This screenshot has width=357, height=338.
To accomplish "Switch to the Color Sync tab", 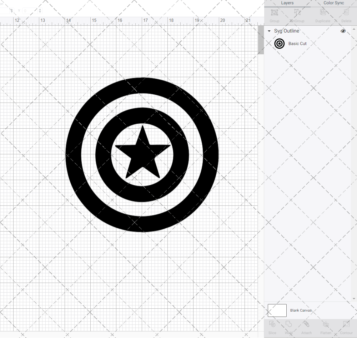I will [x=333, y=3].
